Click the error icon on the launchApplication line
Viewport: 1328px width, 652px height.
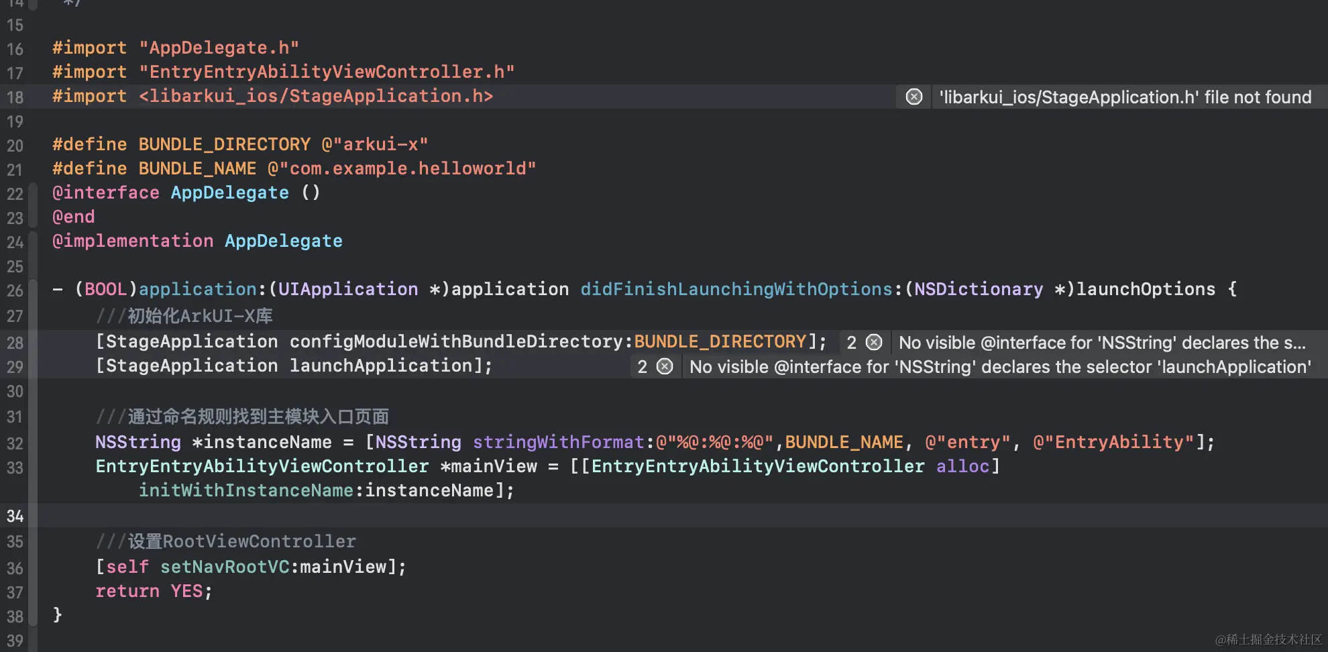point(665,366)
